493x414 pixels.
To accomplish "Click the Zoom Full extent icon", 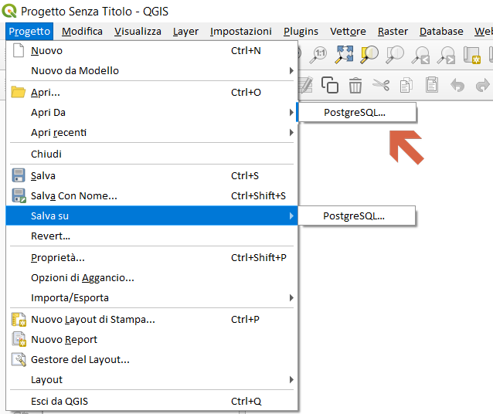I will (344, 54).
